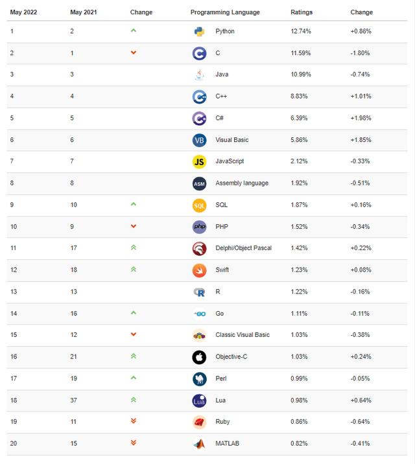
Task: Click the Lua moon logo icon
Action: 199,400
